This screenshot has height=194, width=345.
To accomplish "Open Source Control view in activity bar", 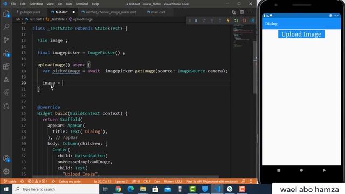I will 6,40.
